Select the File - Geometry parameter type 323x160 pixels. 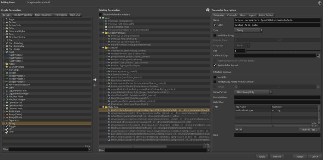tap(16, 46)
